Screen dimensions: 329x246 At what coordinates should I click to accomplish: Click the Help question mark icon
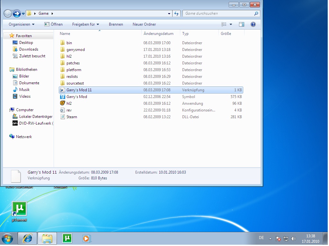253,24
